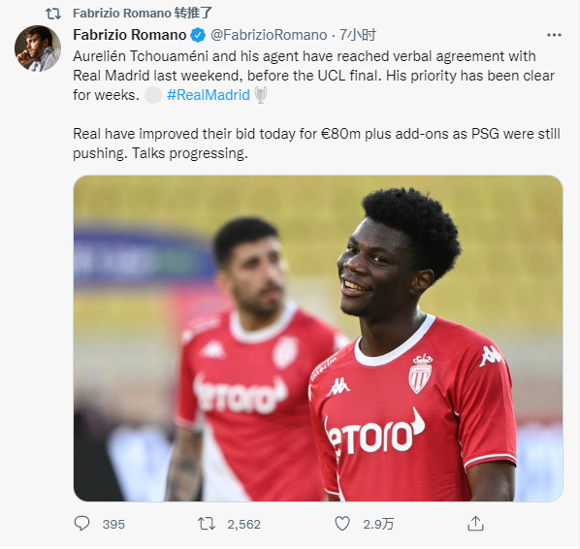Click the tweet body text to expand
The height and width of the screenshot is (549, 580).
(316, 105)
